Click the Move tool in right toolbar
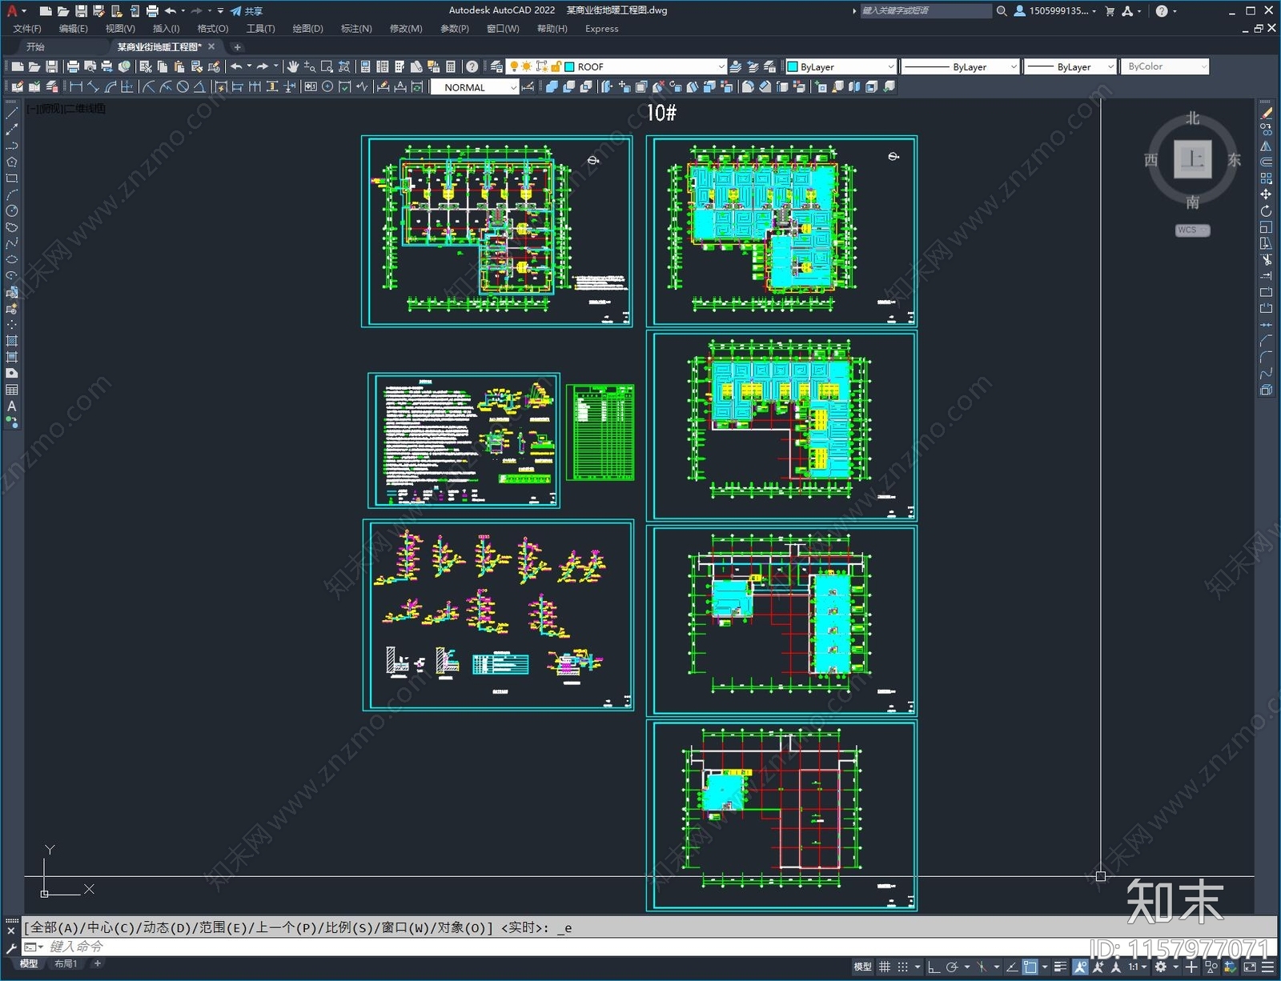 pos(1266,194)
